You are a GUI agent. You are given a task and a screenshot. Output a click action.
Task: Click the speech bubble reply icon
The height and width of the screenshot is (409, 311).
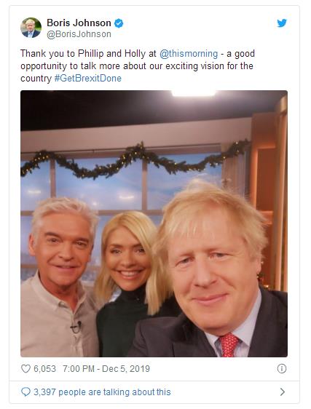point(25,392)
